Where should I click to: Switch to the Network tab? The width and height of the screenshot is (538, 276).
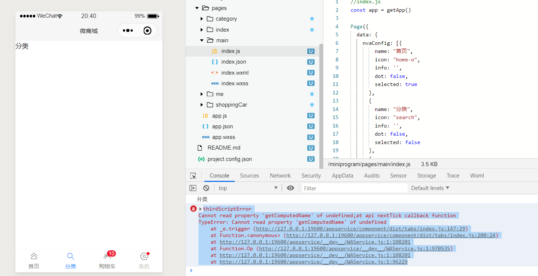tap(280, 176)
